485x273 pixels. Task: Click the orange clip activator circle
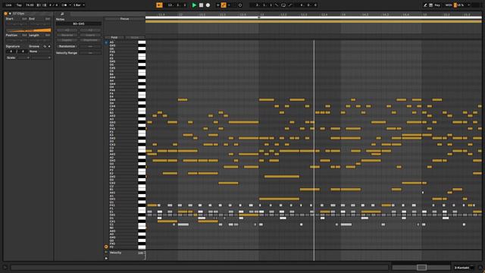coord(5,14)
